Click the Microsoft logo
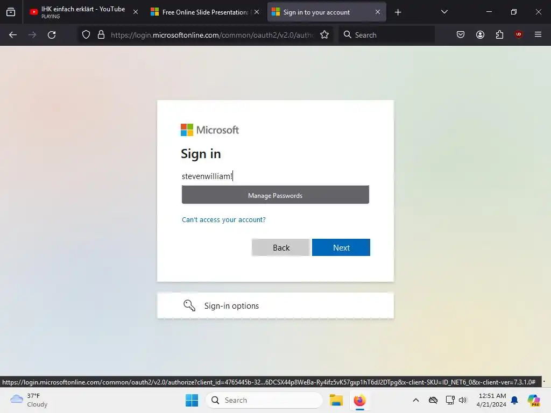 (210, 130)
